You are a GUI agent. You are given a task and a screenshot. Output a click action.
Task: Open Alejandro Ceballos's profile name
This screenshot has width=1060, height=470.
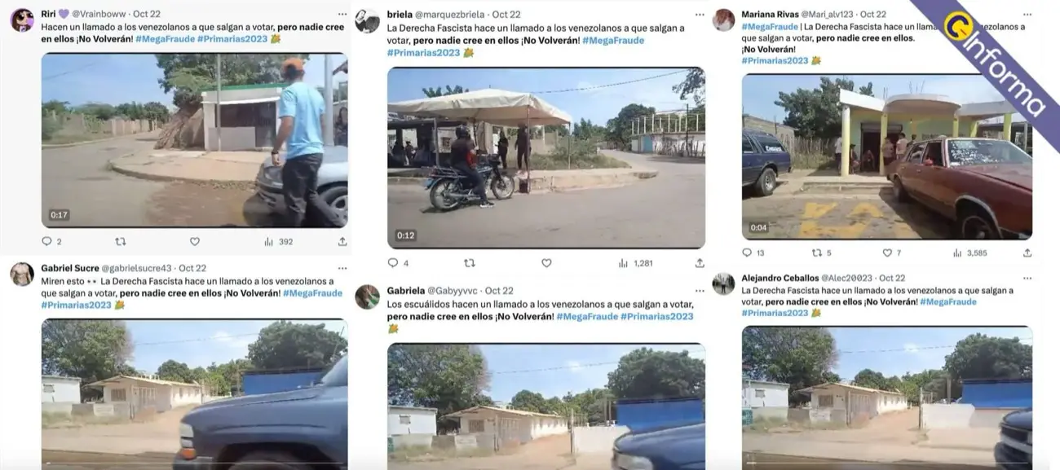tap(780, 278)
